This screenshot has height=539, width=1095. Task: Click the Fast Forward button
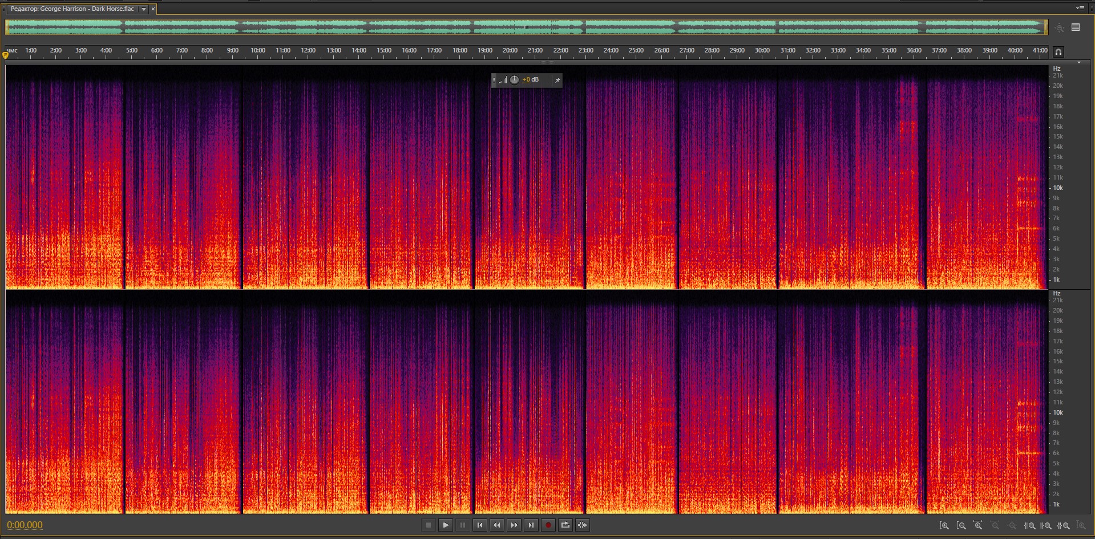coord(514,525)
